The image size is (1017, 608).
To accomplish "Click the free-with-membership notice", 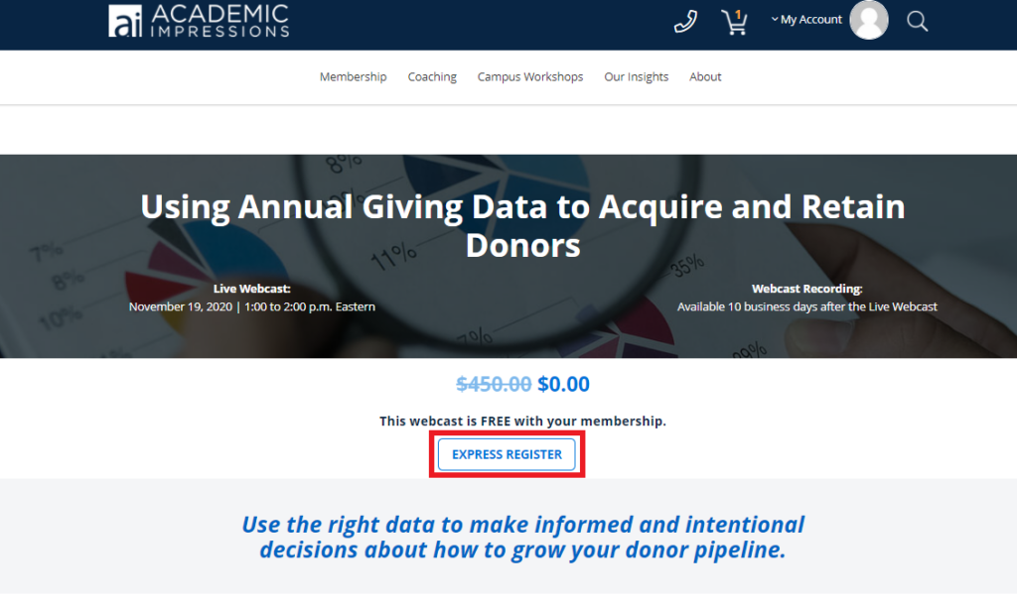I will [x=522, y=421].
